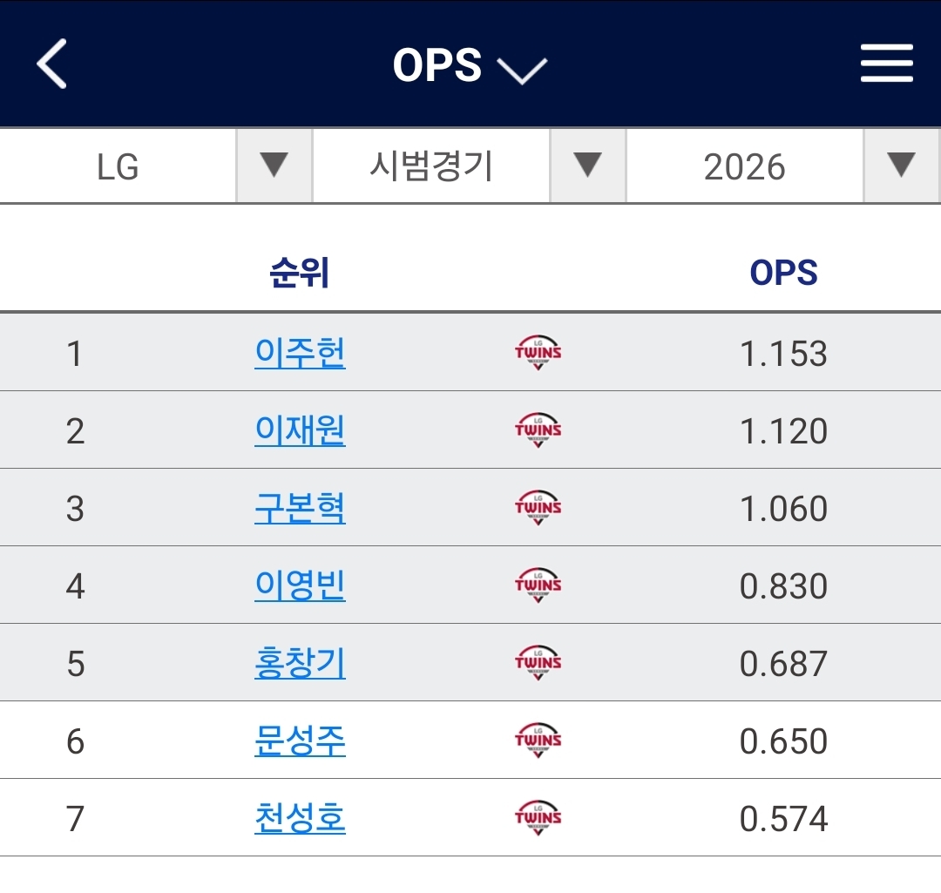The image size is (941, 893).
Task: Click LG Twins logo beside 이영빈
Action: point(538,585)
